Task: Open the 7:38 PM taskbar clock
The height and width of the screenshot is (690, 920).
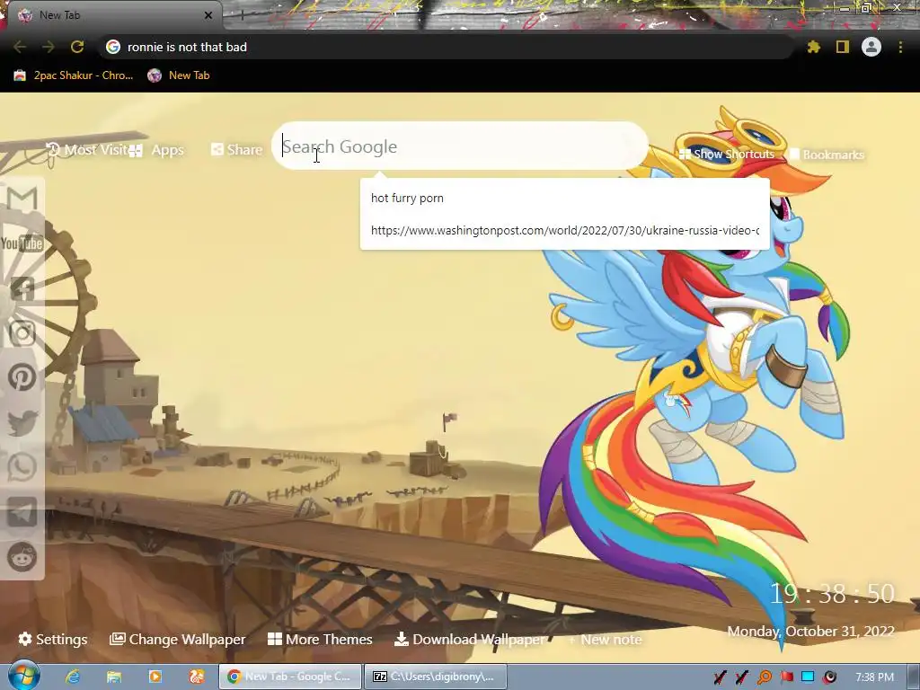Action: tap(874, 677)
